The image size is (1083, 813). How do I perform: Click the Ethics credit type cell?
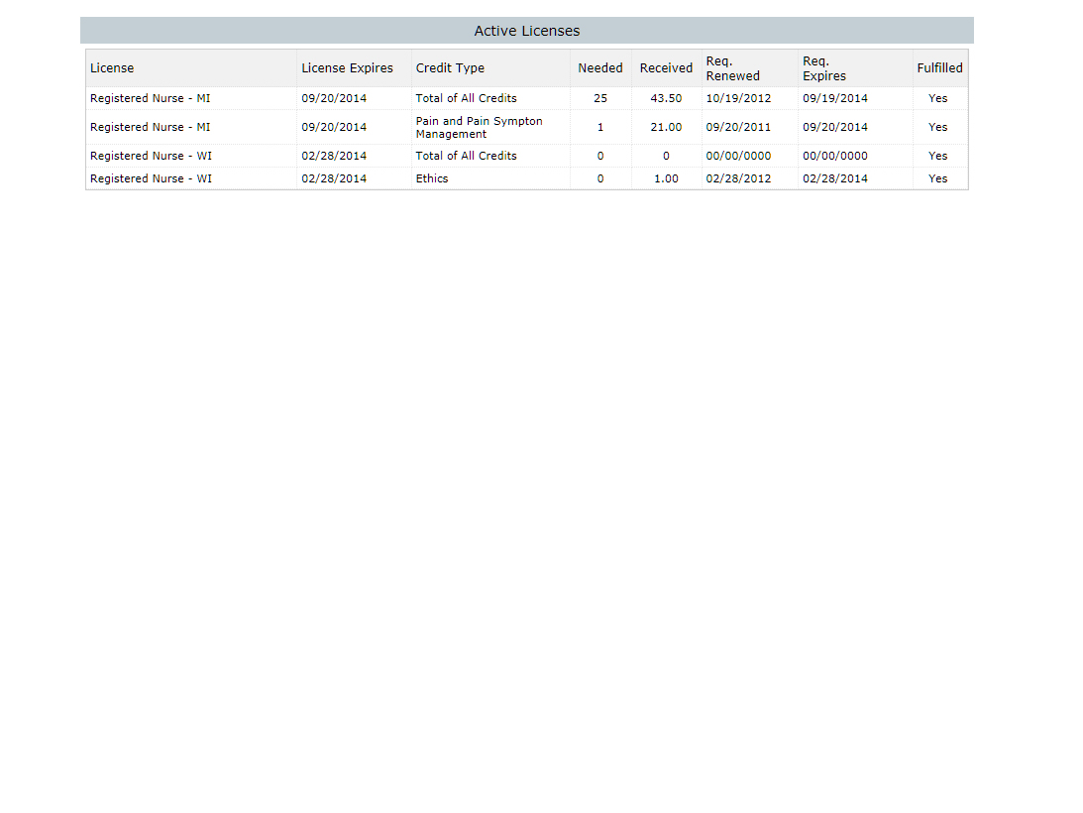[x=432, y=178]
